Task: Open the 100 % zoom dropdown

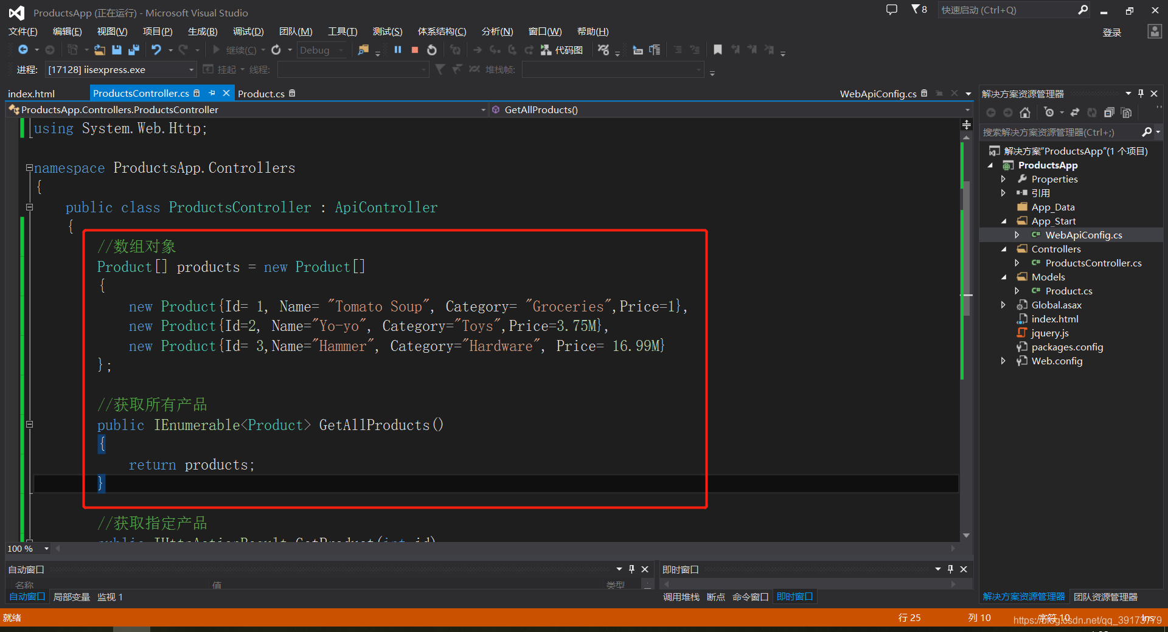Action: click(x=29, y=549)
